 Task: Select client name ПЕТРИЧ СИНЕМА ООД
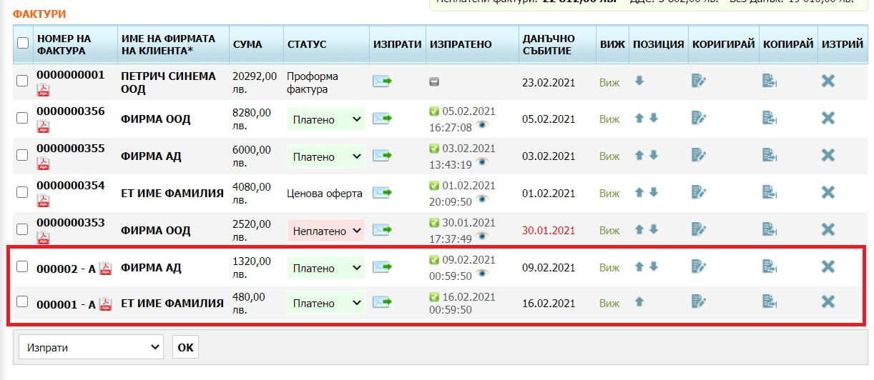pyautogui.click(x=168, y=82)
